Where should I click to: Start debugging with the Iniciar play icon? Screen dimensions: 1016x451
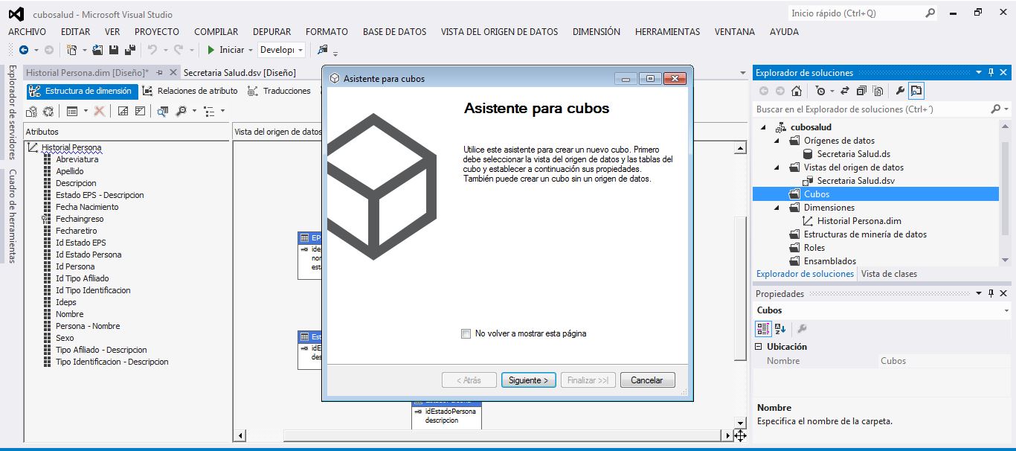pyautogui.click(x=211, y=50)
